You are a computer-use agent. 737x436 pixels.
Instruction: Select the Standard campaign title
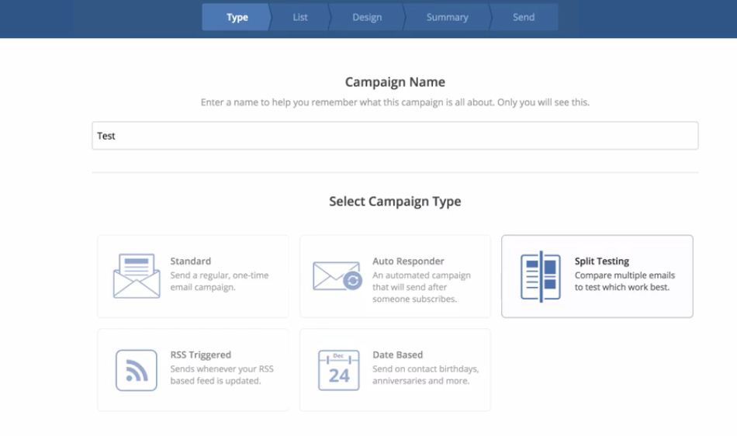[190, 261]
